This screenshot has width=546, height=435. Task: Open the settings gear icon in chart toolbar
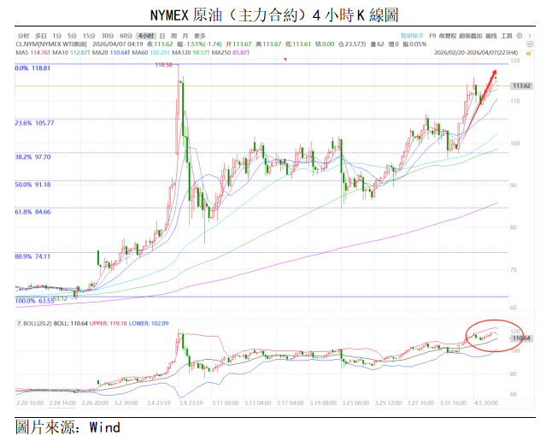point(521,36)
